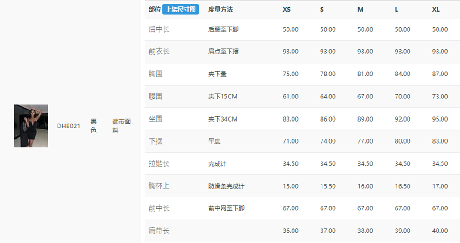
Task: Click the 部位 column header
Action: 155,9
